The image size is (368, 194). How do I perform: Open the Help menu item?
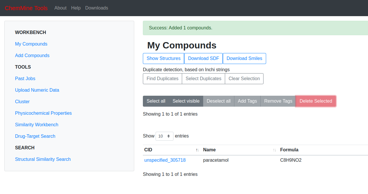click(76, 8)
